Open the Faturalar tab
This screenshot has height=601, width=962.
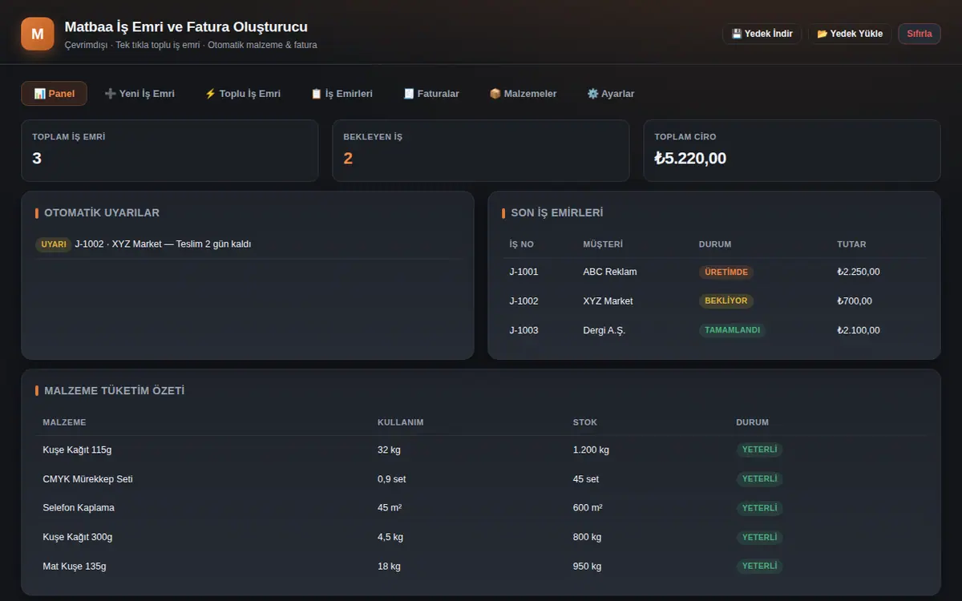point(431,94)
